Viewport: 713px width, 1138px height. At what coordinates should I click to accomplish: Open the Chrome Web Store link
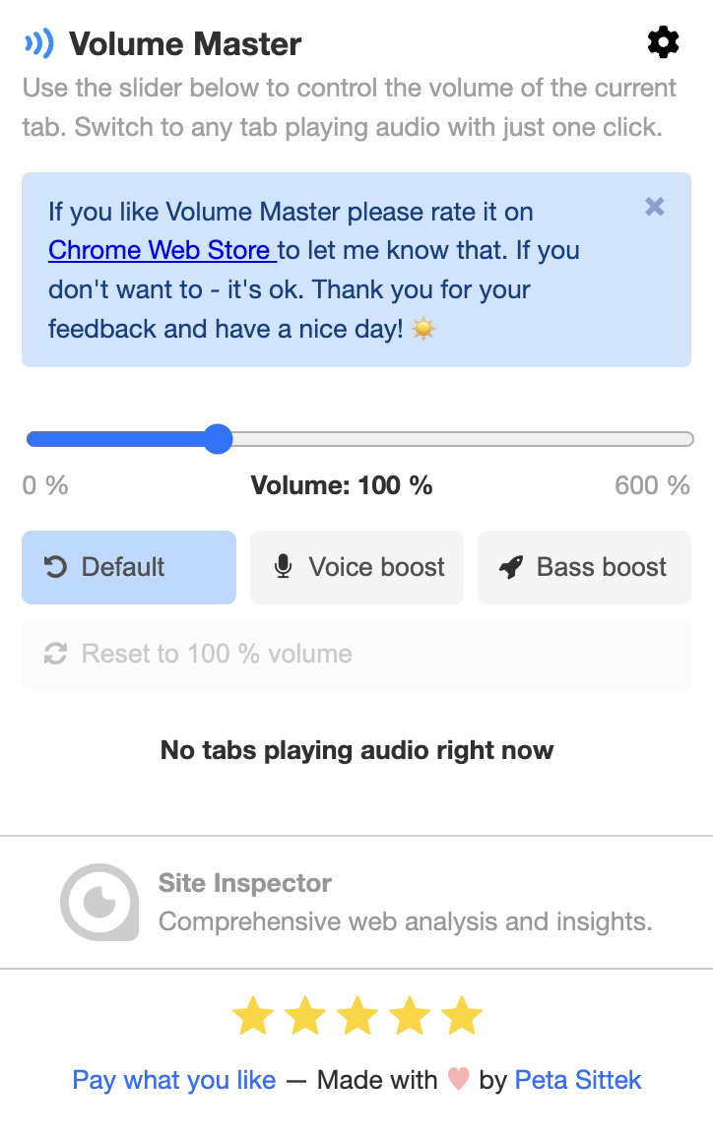162,250
